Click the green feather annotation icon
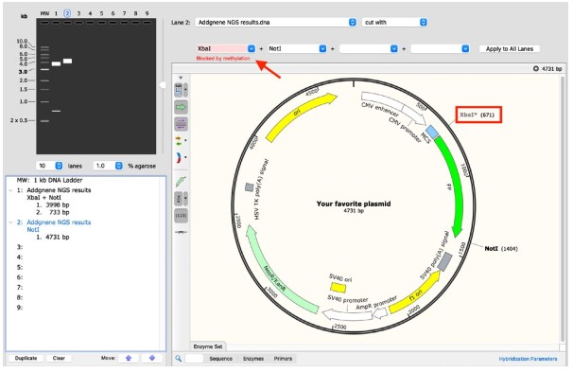Viewport: 573px width, 372px height. [181, 182]
